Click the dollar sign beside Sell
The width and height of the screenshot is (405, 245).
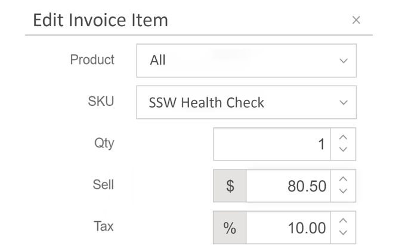[x=230, y=186]
